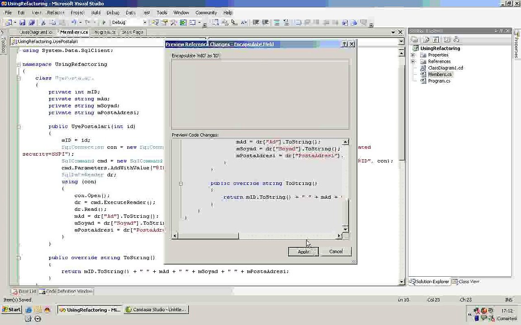Viewport: 521px width, 325px height.
Task: Open Properties Window from the toolbar icon
Action: tap(164, 23)
